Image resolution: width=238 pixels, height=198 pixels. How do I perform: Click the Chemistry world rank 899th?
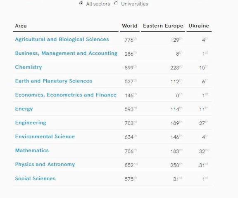pyautogui.click(x=131, y=67)
